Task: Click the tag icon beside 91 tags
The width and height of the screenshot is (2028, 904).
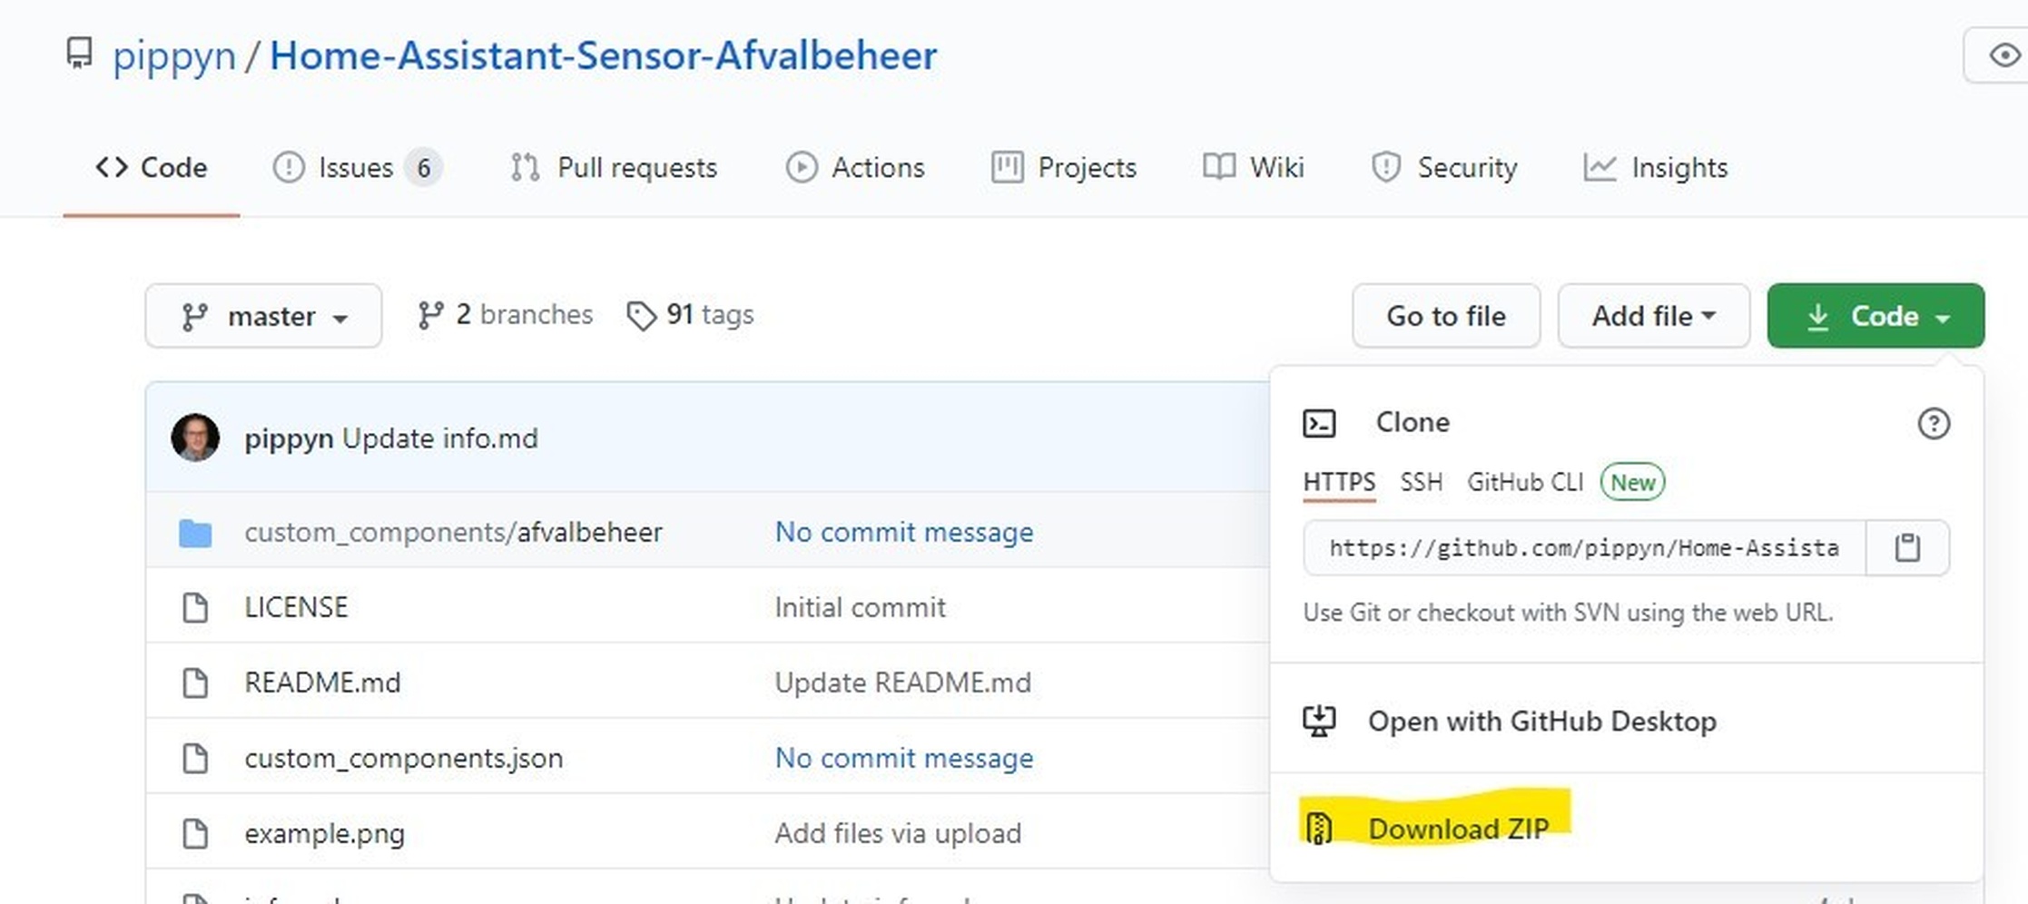Action: [x=643, y=315]
